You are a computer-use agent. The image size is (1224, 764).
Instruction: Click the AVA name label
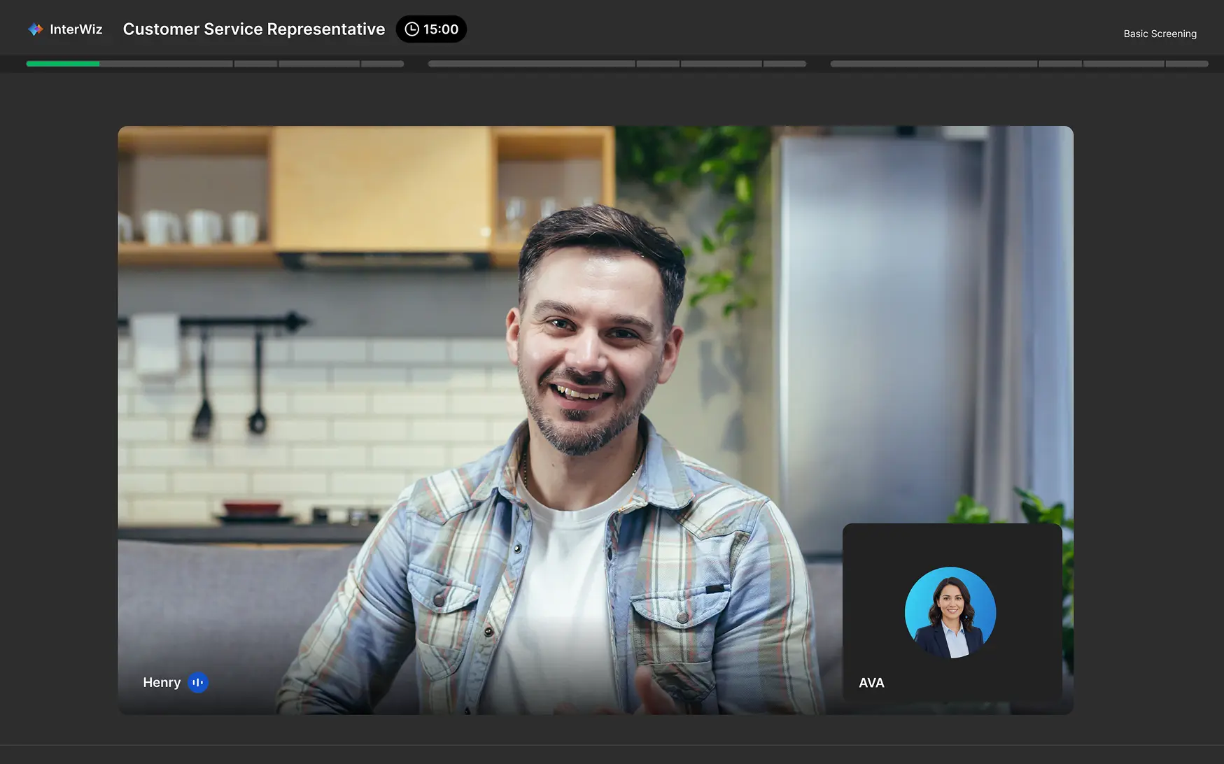(x=871, y=683)
